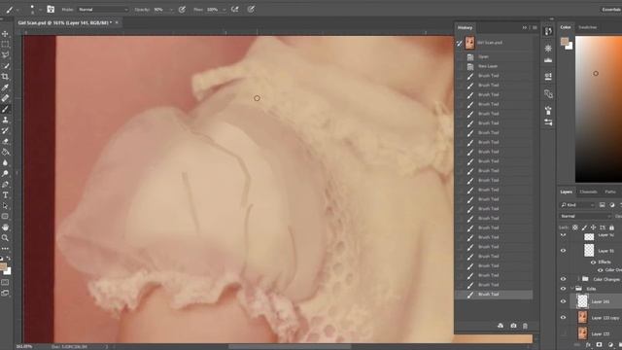Enable airbrush-style build-up icon

[235, 9]
